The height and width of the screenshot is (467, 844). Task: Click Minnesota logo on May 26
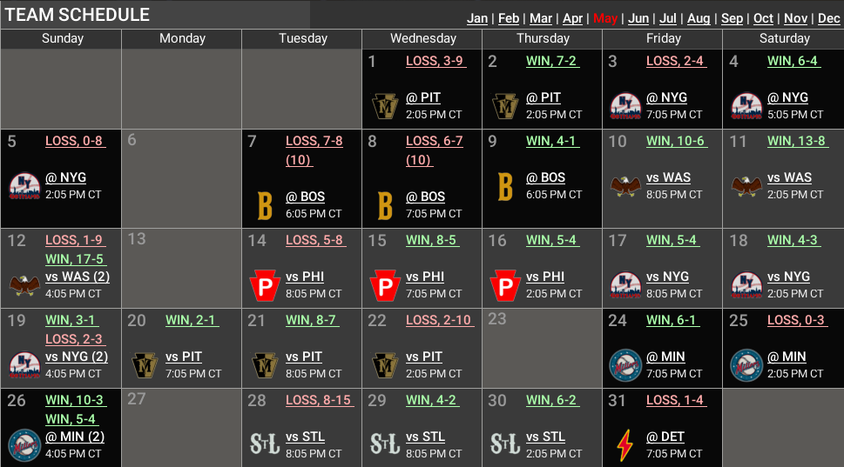[24, 444]
